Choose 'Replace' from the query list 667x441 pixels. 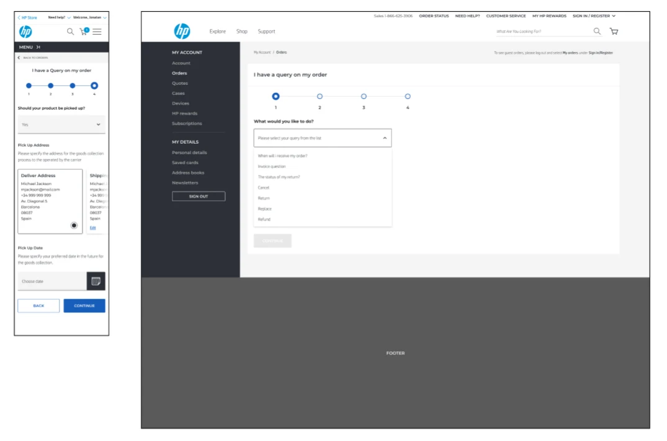click(264, 209)
